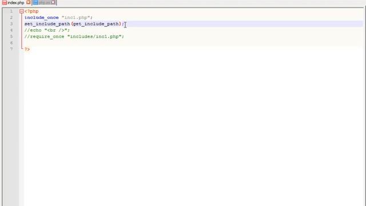
Task: Click the "inc1.php" string on line 2
Action: click(76, 18)
